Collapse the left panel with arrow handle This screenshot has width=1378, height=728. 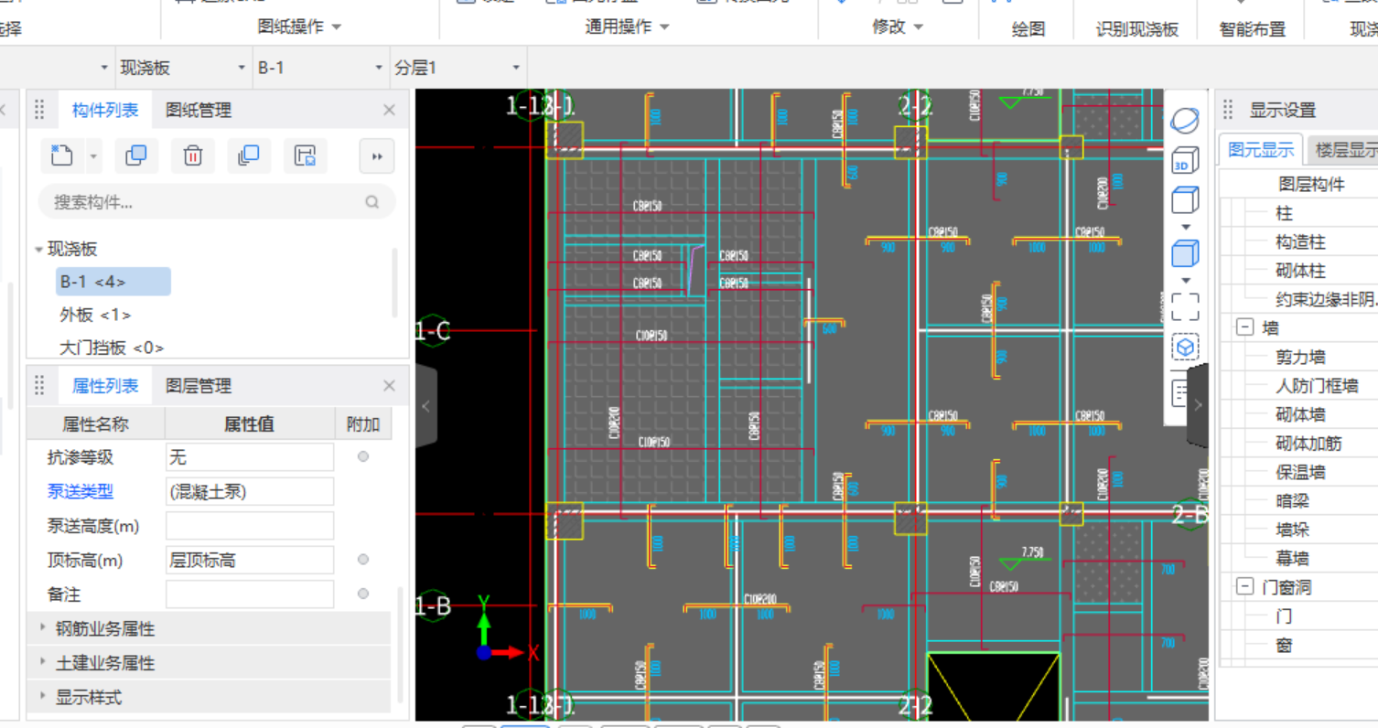click(x=426, y=406)
